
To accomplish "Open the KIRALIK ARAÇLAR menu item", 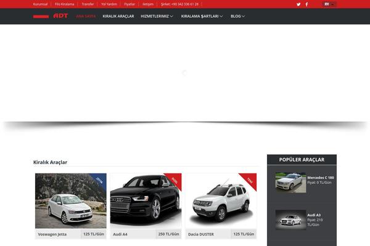I will pos(118,16).
